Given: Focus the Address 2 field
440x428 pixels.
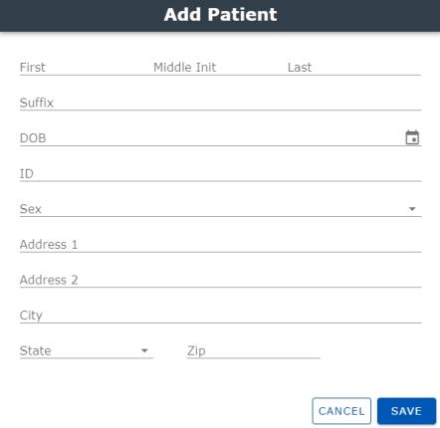Looking at the screenshot, I should 220,280.
